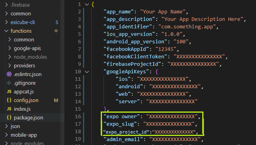Select the providers folder name
This screenshot has height=145, width=256.
(x=24, y=66)
